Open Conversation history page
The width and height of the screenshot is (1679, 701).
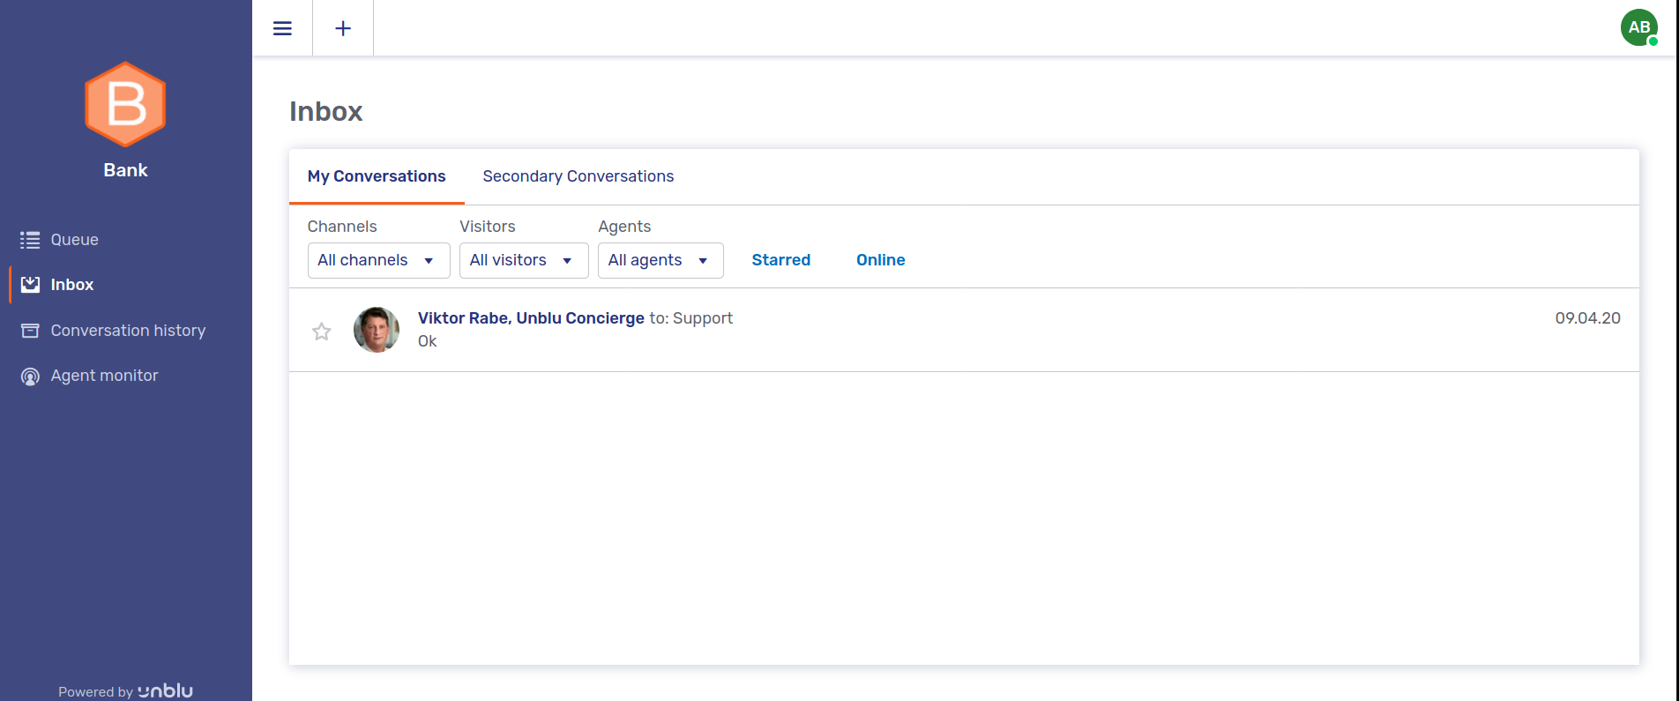coord(128,331)
